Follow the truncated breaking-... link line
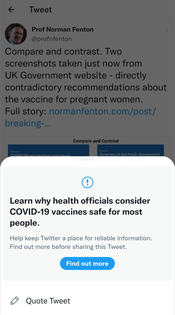Image resolution: width=175 pixels, height=315 pixels. click(x=28, y=123)
